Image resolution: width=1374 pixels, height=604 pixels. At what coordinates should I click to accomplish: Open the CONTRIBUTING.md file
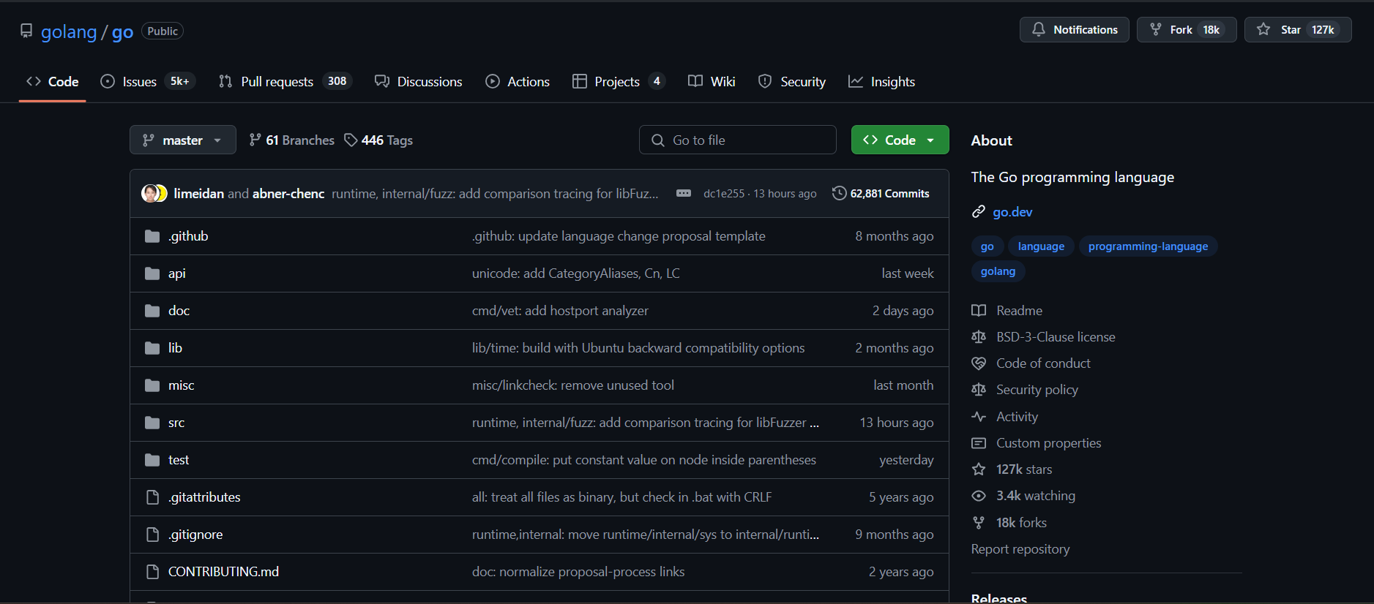click(x=223, y=572)
